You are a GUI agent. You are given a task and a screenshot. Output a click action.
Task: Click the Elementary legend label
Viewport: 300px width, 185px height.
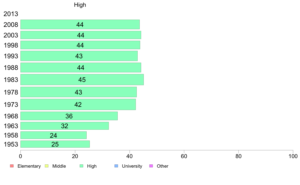pos(29,166)
